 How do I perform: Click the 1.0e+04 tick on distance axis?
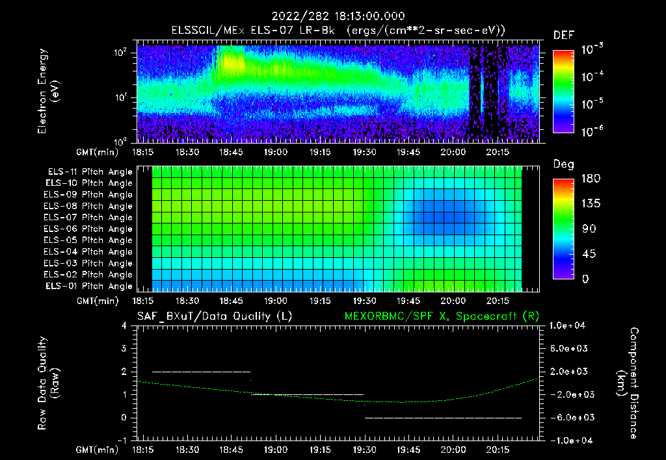(x=567, y=326)
